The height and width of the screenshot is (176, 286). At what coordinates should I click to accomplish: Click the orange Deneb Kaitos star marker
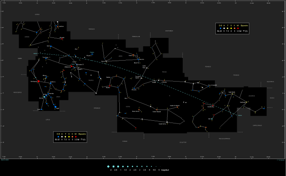pos(177,107)
